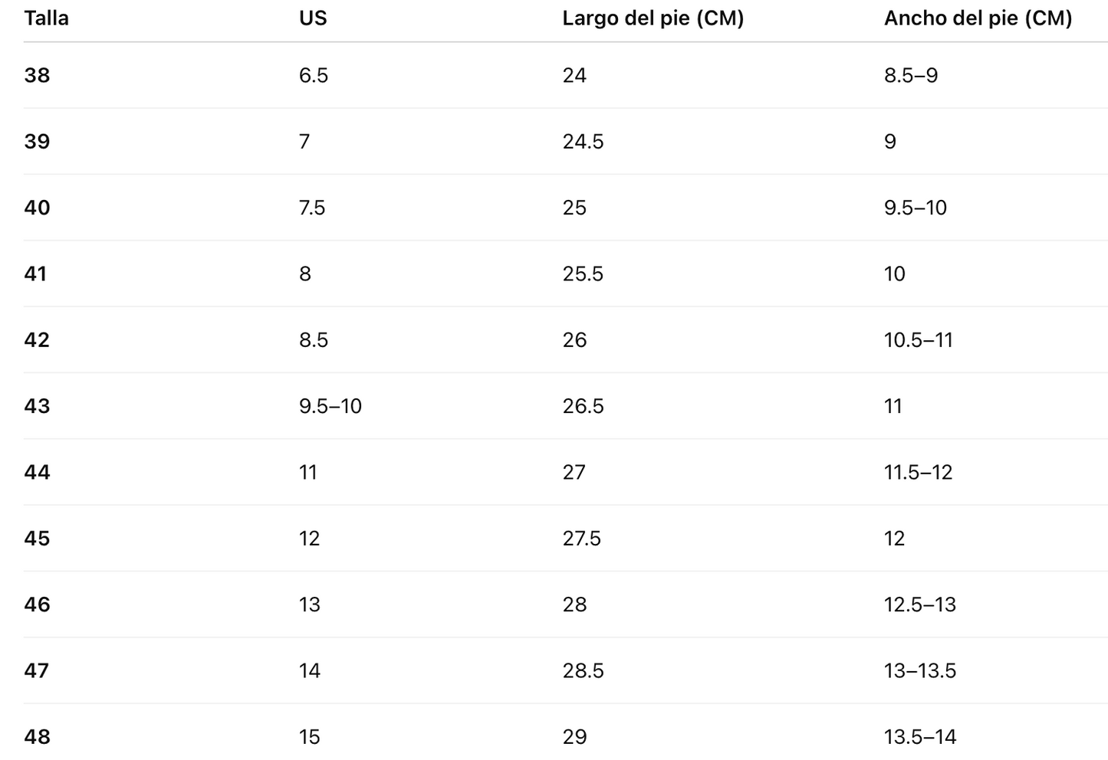Image resolution: width=1108 pixels, height=760 pixels.
Task: Select size 44 in the Talla column
Action: tap(37, 472)
